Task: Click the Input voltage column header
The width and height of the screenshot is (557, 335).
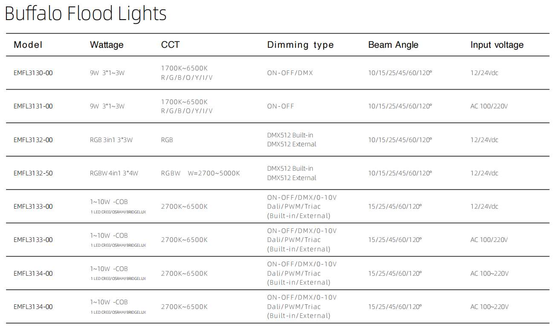Action: point(497,45)
